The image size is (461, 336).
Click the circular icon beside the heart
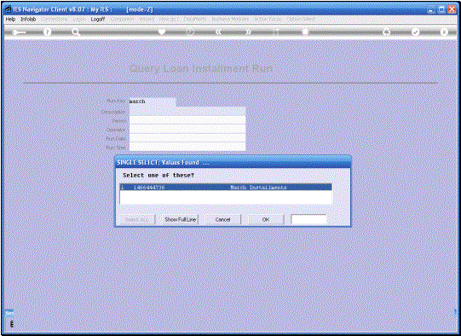(x=190, y=32)
